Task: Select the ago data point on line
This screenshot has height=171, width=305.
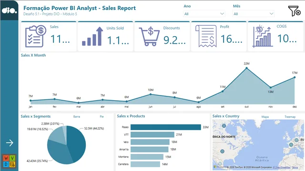Action: tap(199, 102)
